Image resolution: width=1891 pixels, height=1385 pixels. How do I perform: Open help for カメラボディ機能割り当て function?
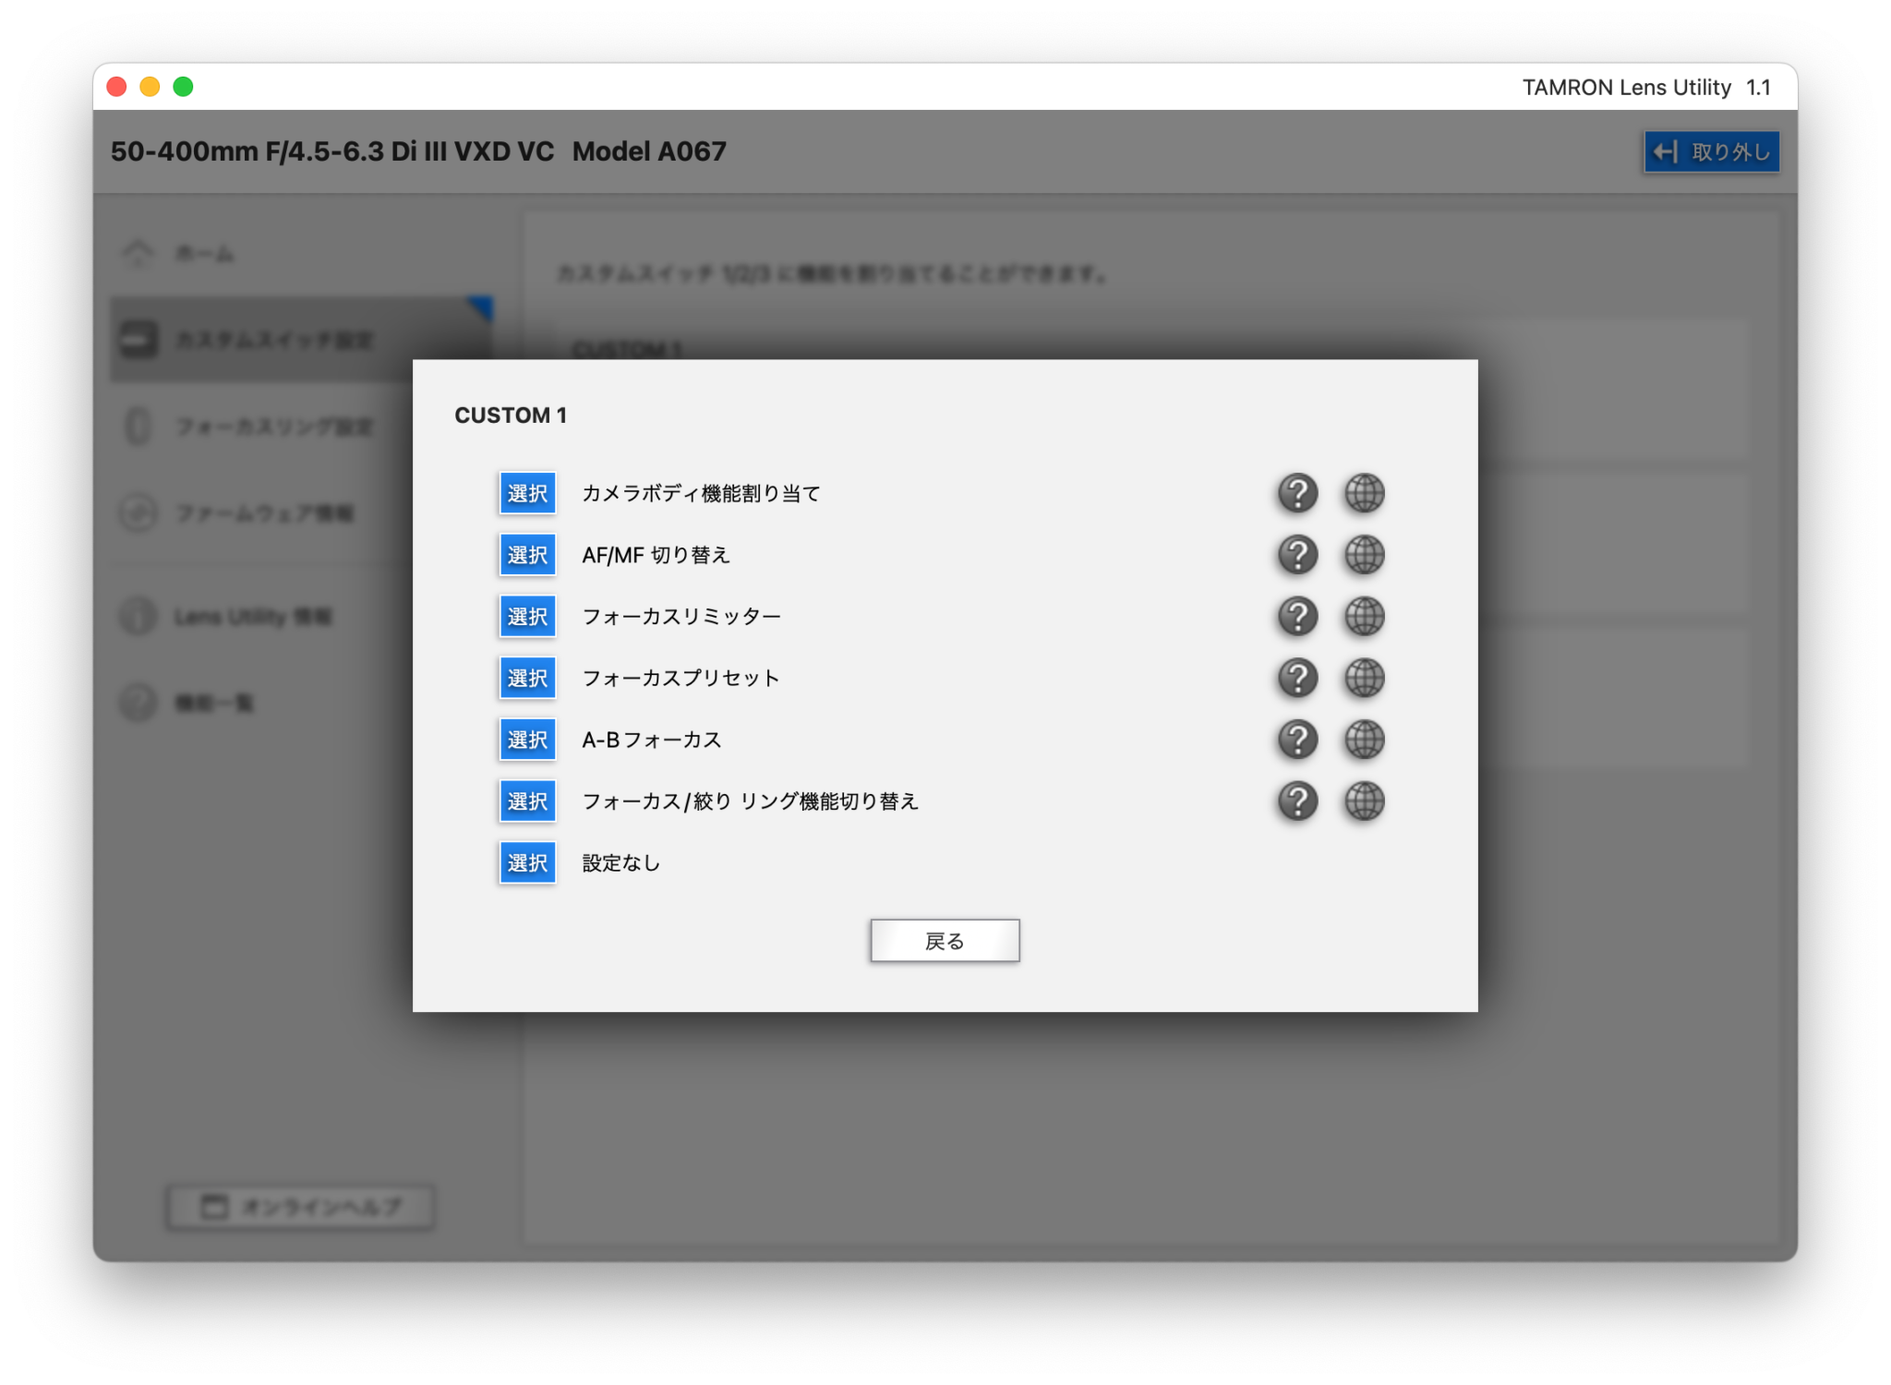click(1296, 493)
